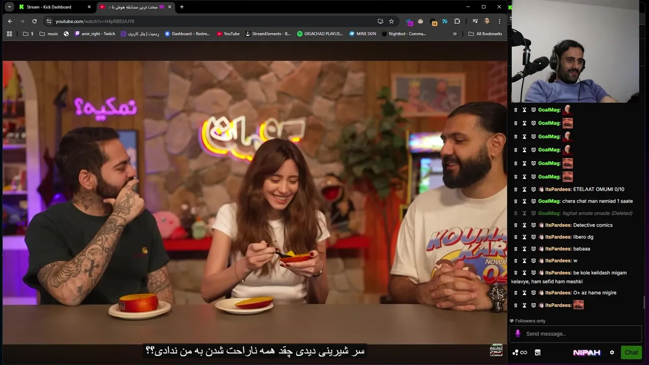Ban user on be kole kelidash message
This screenshot has width=649, height=365.
[x=533, y=273]
